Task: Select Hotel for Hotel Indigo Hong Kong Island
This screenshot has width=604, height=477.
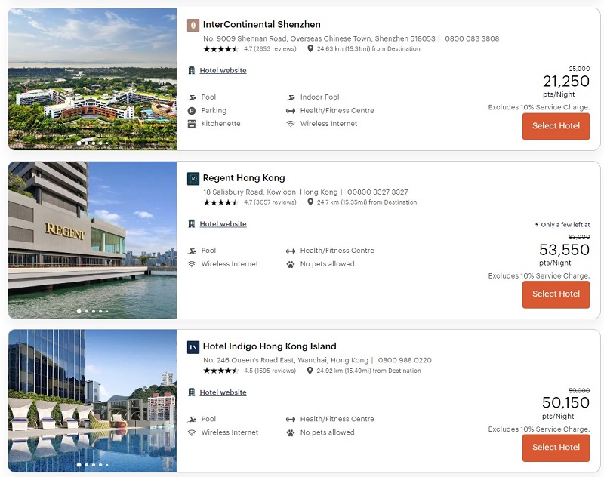Action: tap(556, 448)
